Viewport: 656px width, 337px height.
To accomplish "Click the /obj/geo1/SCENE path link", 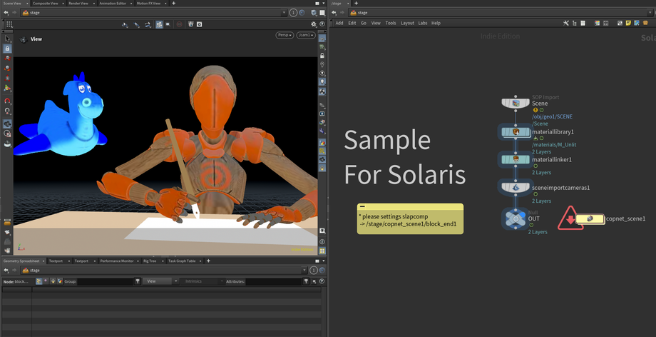I will click(552, 116).
